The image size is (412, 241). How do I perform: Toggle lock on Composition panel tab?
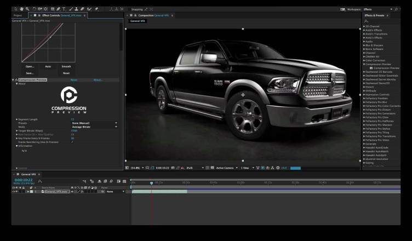coord(135,15)
